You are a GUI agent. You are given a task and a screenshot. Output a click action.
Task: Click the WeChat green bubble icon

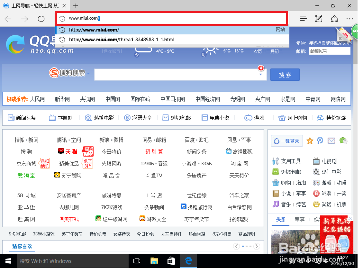point(343,140)
